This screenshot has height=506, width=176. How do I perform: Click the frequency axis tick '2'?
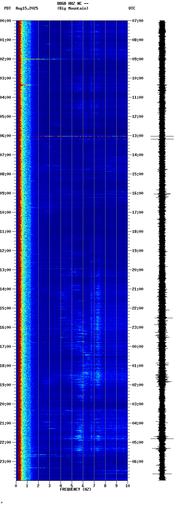38,486
